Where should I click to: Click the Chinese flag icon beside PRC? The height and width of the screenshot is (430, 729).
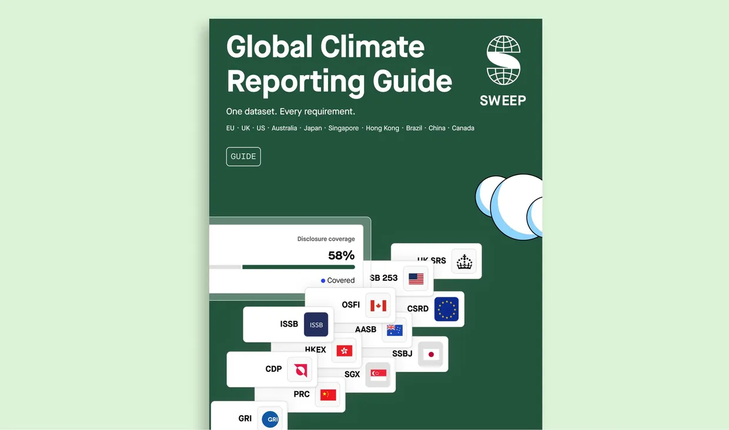tap(328, 395)
